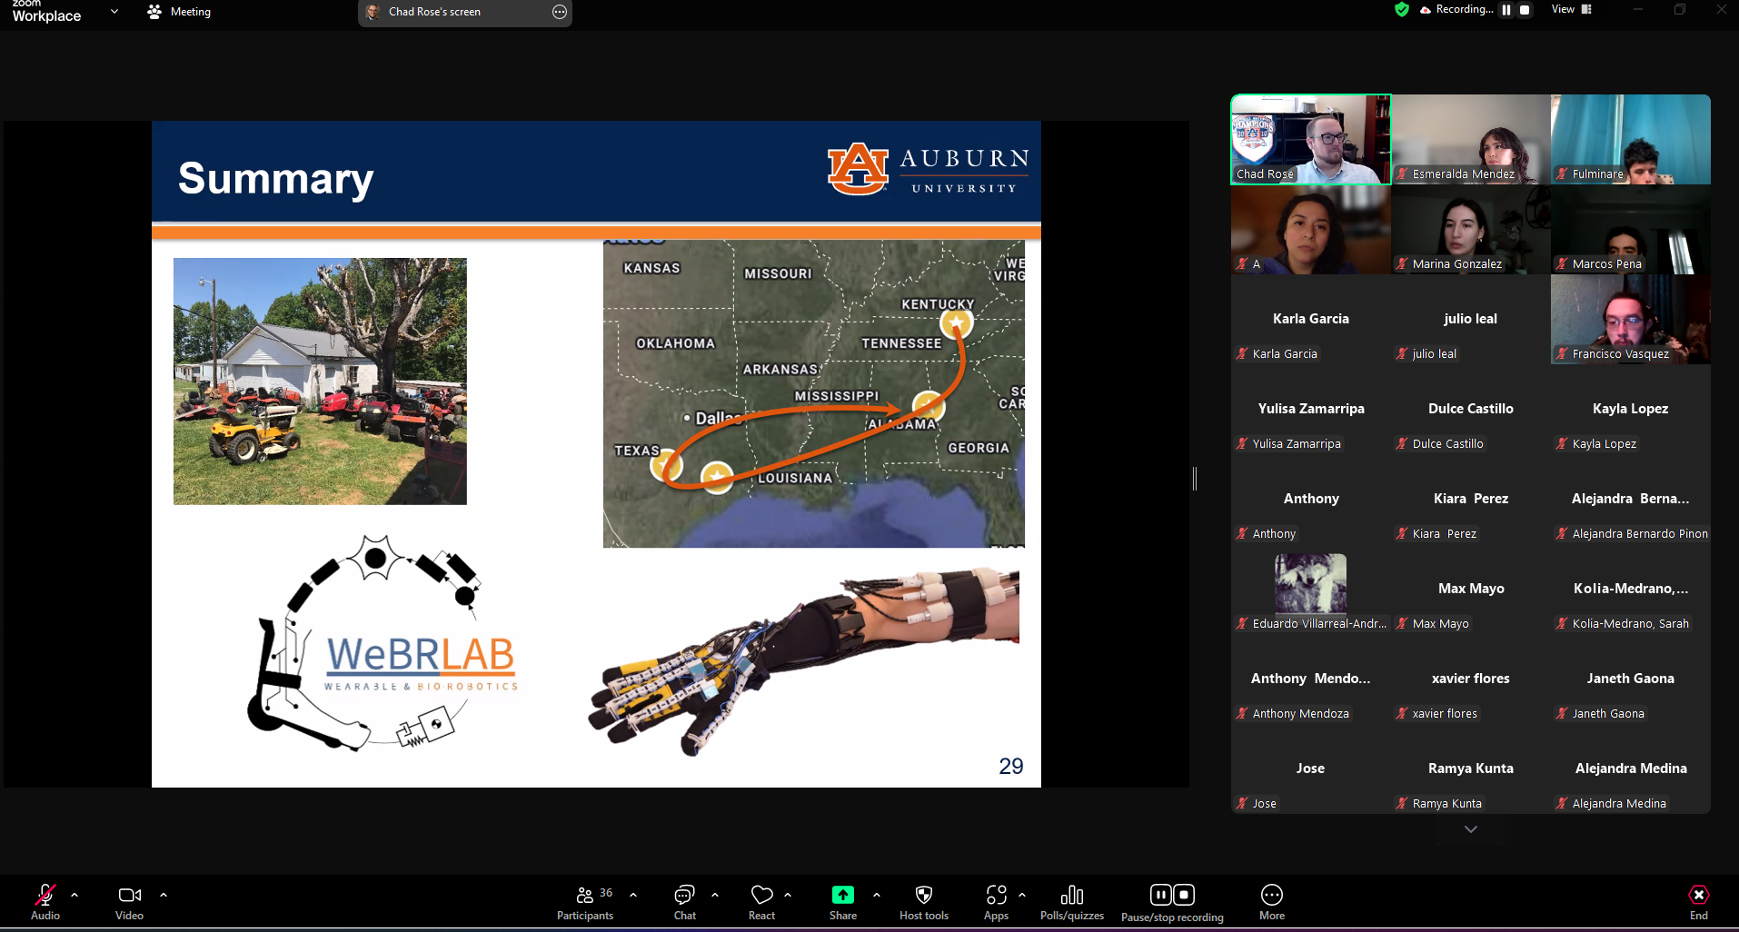This screenshot has width=1739, height=932.
Task: Unmute microphone with Audio button
Action: 45,902
